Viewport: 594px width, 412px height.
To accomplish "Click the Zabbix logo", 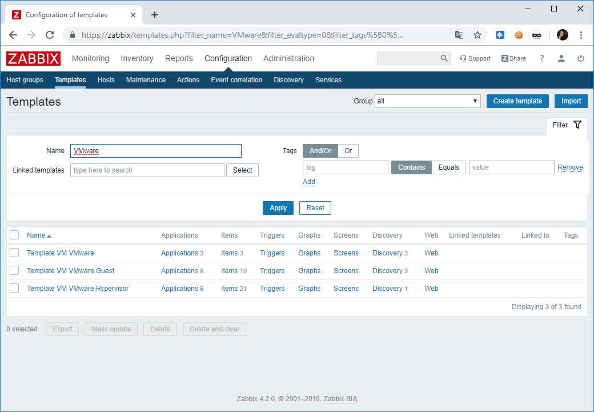I will (33, 58).
